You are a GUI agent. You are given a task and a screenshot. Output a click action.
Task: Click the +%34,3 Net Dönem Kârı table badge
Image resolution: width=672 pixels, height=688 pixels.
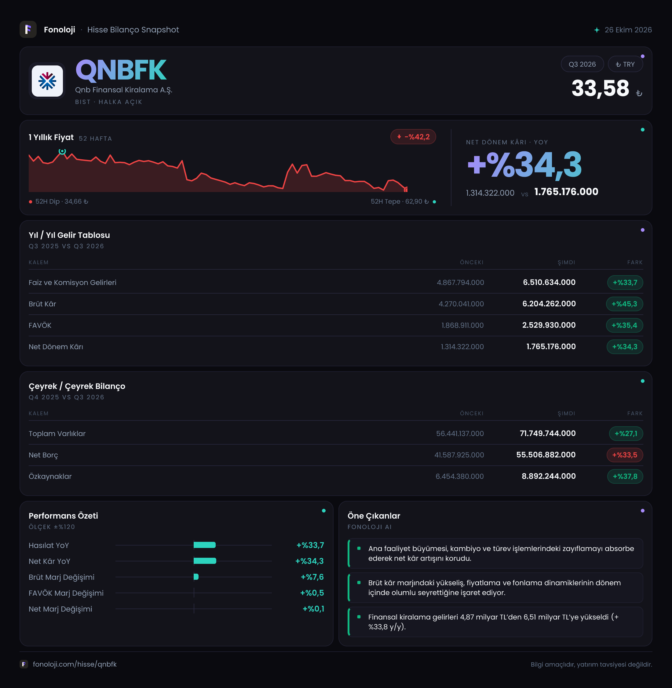tap(624, 347)
